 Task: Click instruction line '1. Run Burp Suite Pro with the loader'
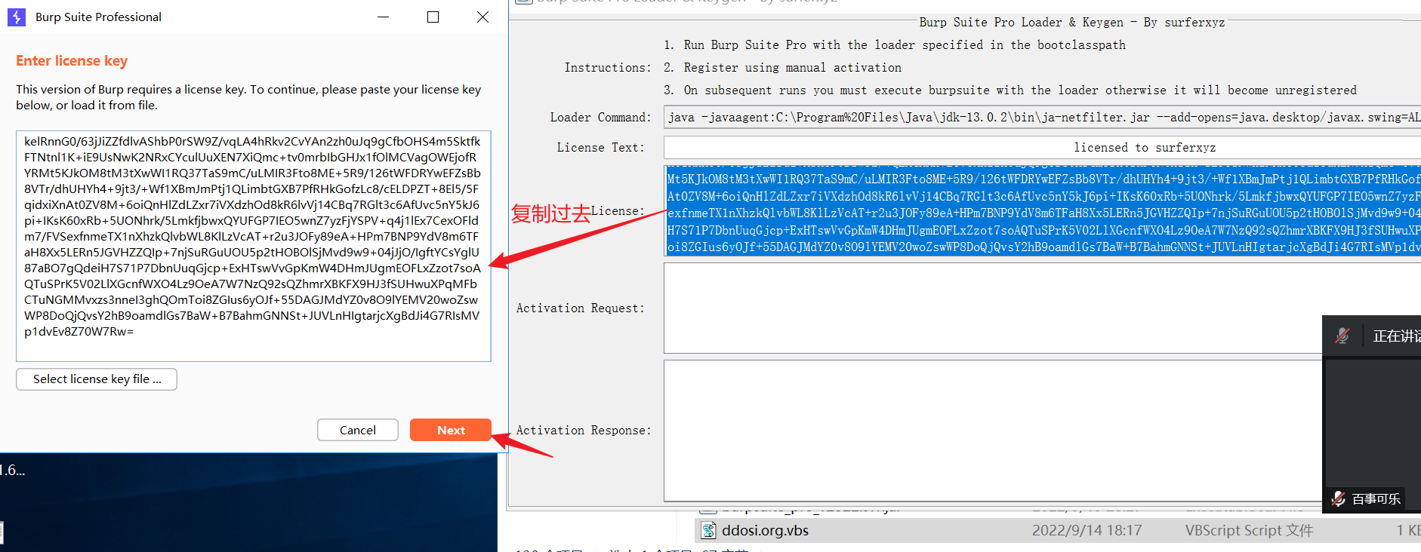(x=894, y=45)
